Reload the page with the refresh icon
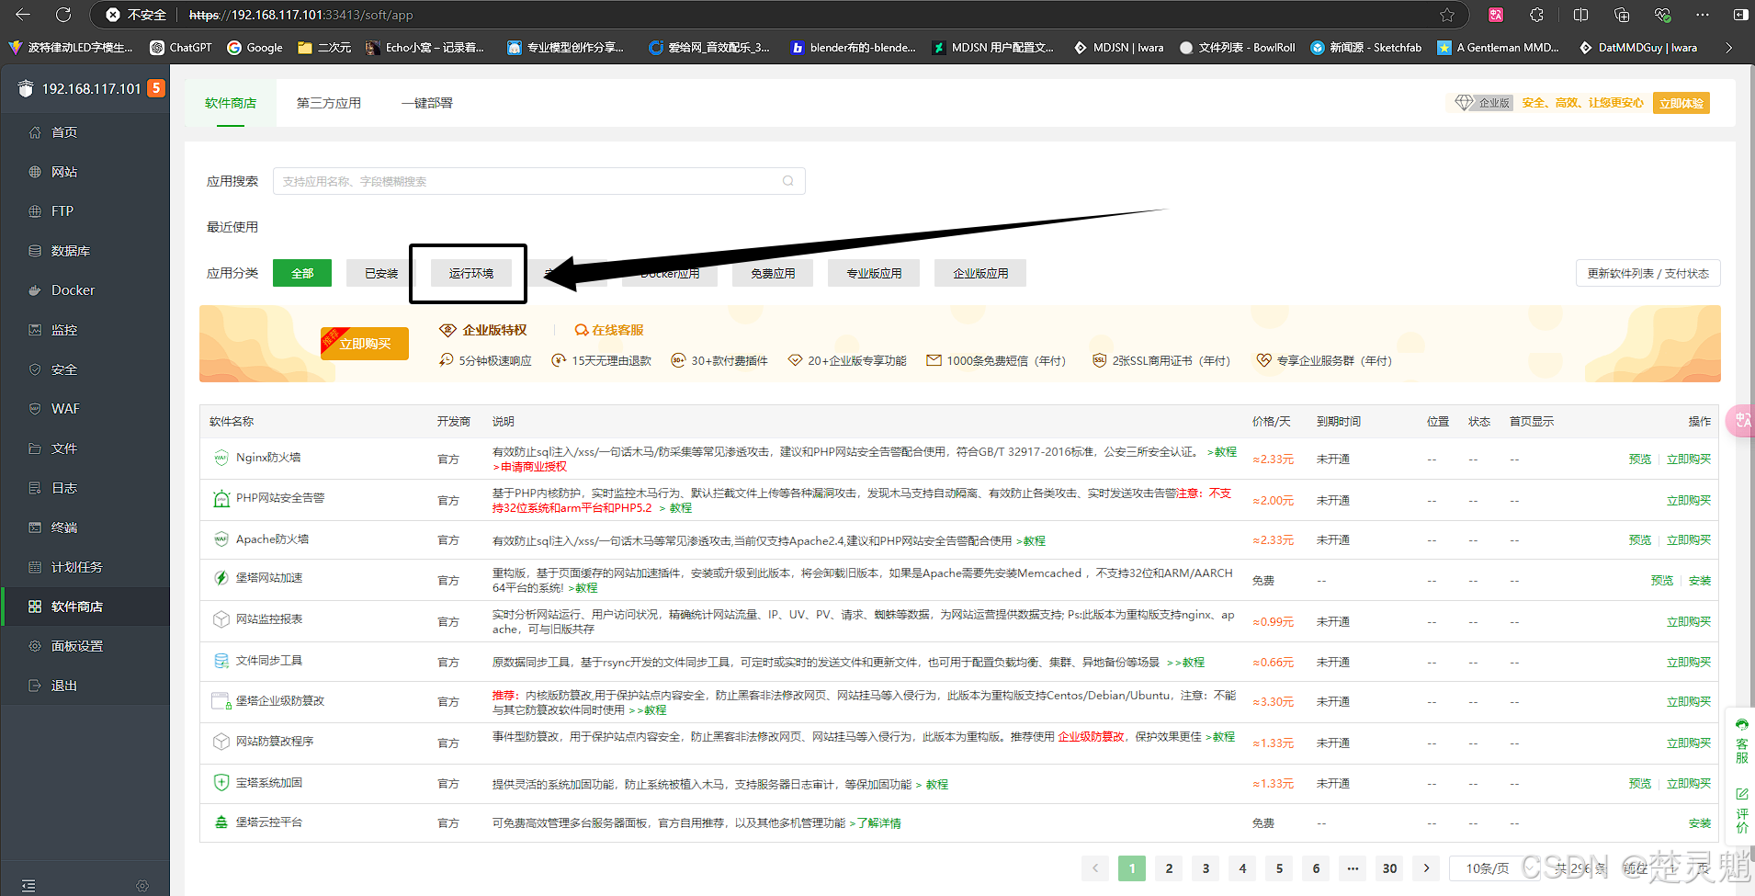 [x=63, y=15]
